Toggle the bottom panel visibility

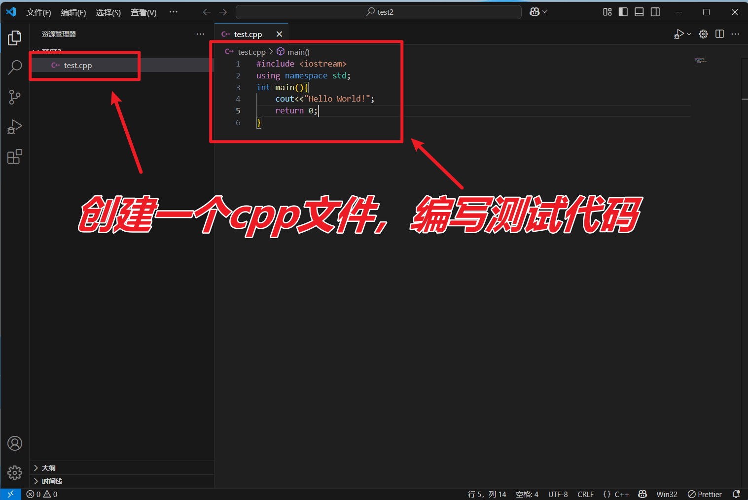[639, 12]
